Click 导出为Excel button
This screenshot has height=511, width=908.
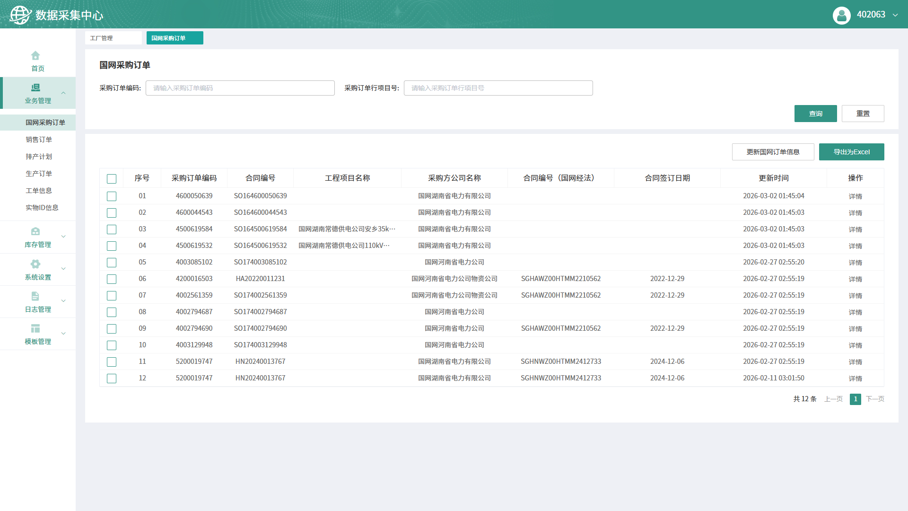tap(851, 152)
